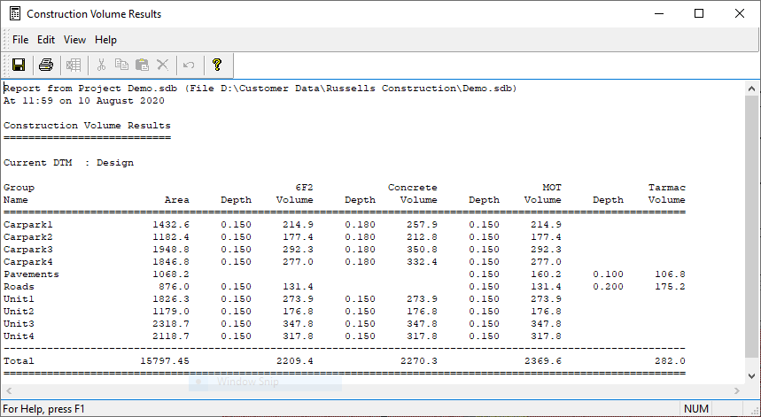
Task: Click the 'Unit2' row name
Action: (x=19, y=312)
